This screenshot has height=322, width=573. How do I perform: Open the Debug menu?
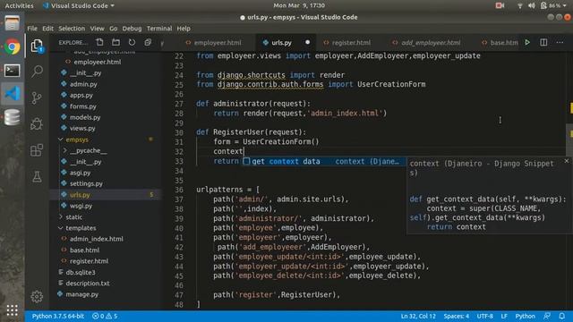pyautogui.click(x=132, y=29)
